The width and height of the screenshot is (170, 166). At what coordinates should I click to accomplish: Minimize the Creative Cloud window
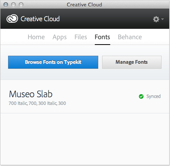click(13, 5)
